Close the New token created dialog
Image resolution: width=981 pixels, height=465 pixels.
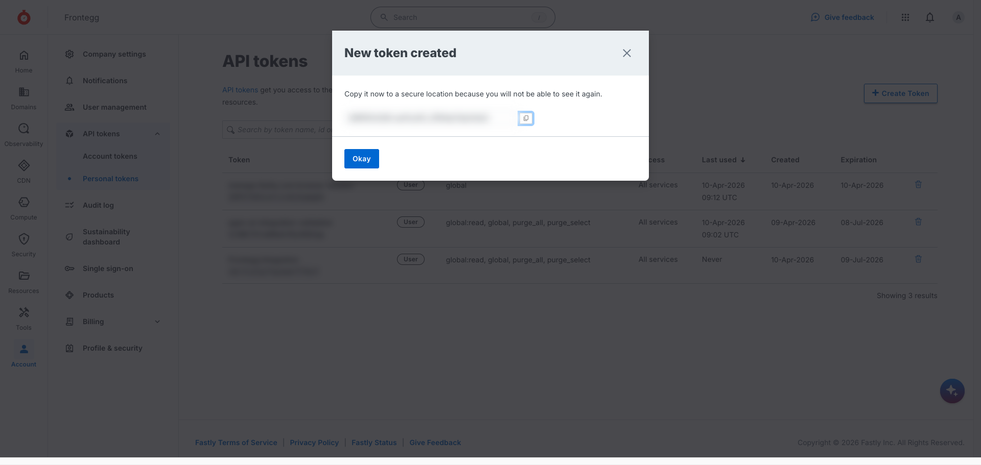point(627,53)
